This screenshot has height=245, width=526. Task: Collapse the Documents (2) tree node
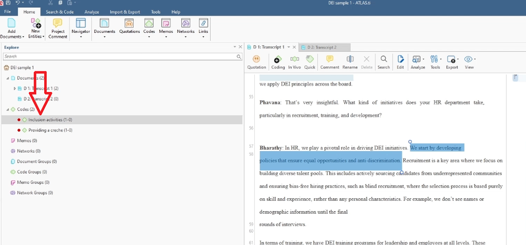pyautogui.click(x=8, y=78)
